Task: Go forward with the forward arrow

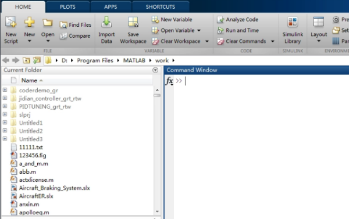Action: 16,60
